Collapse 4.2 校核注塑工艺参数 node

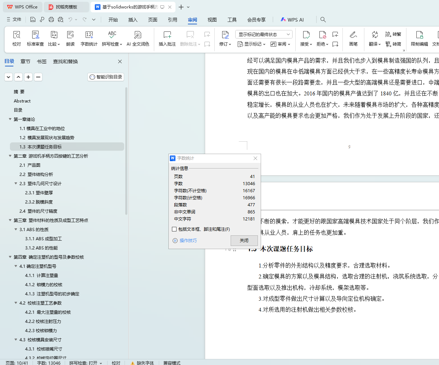16,303
